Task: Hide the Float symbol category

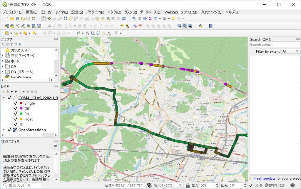Action: point(16,119)
